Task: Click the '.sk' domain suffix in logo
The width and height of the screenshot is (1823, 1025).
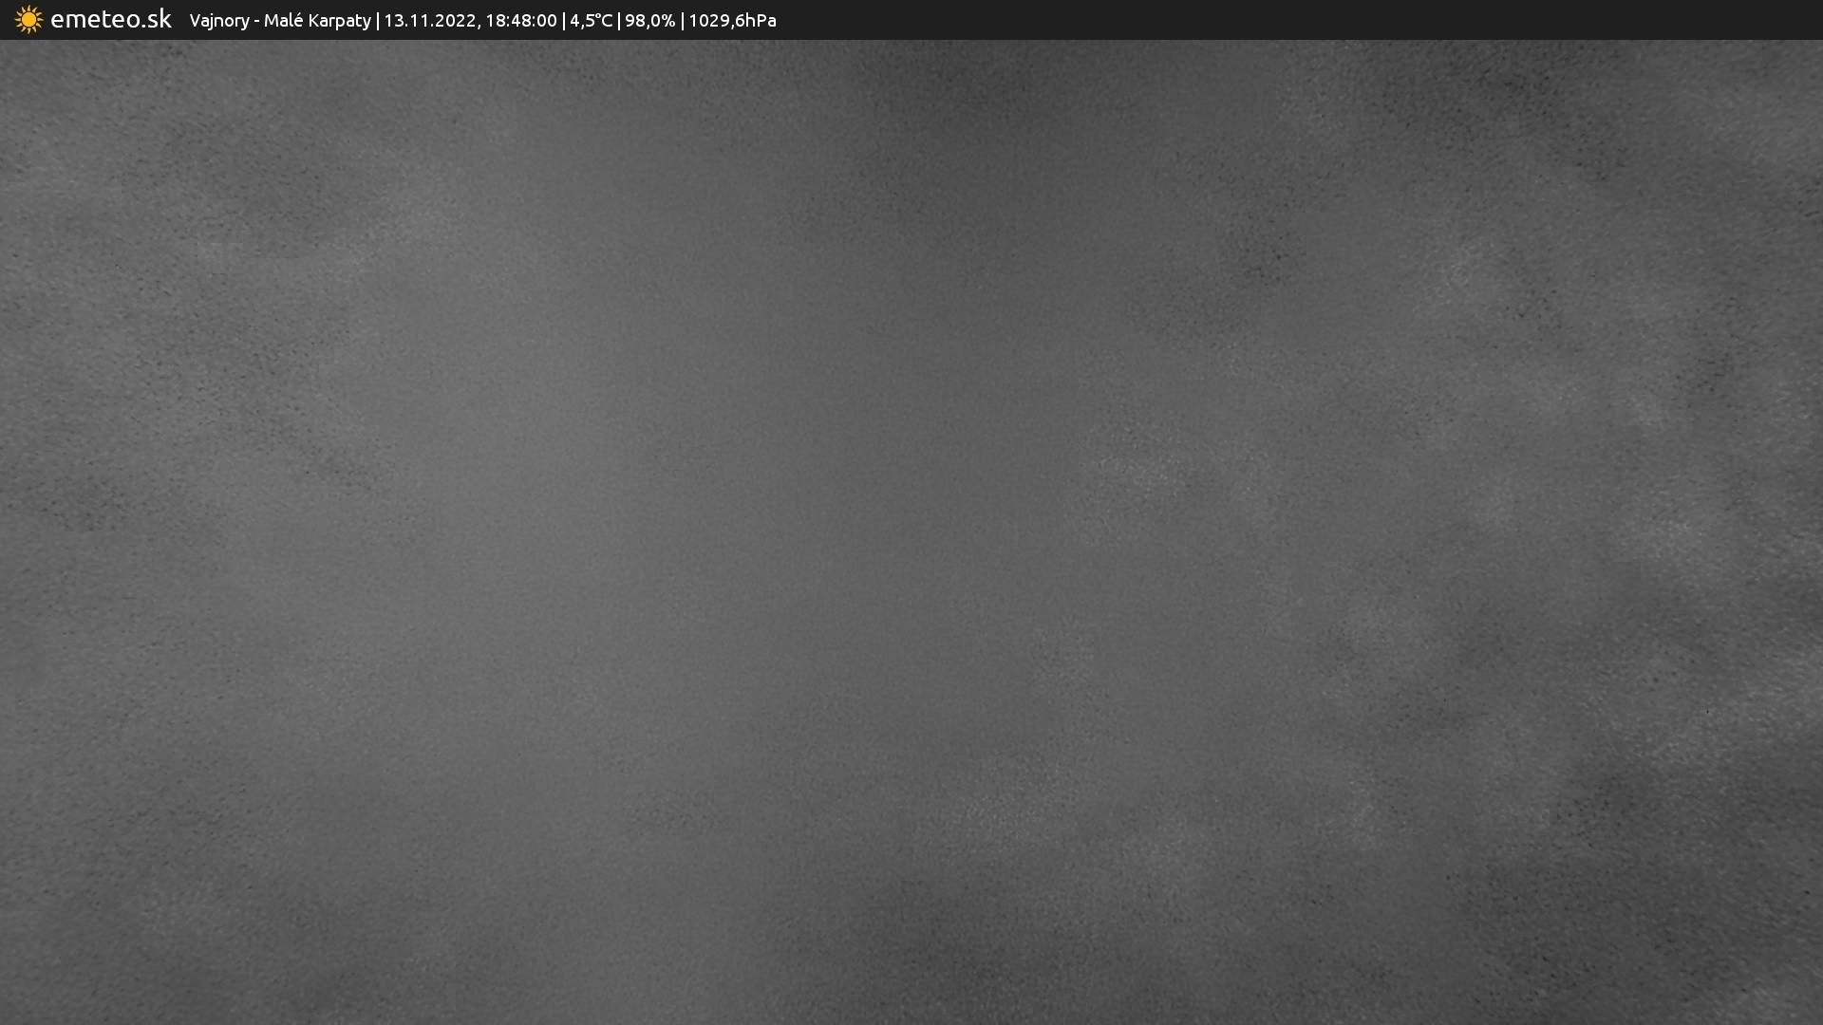Action: (156, 20)
